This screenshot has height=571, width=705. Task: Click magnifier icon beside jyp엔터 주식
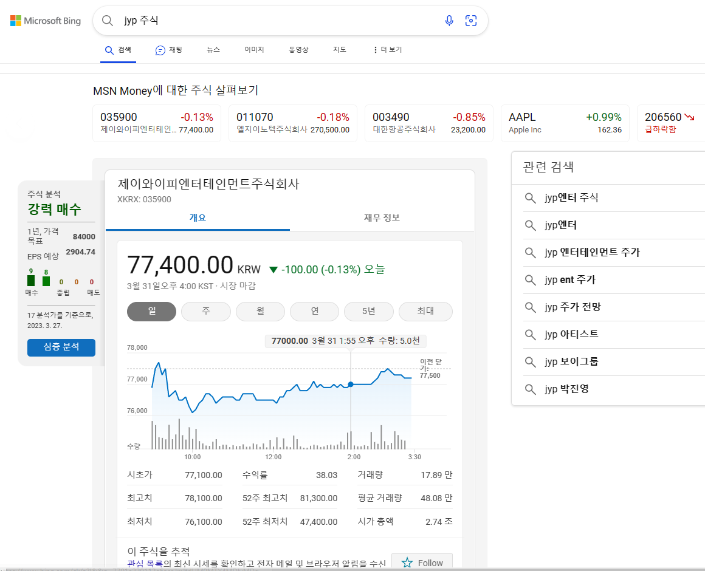click(x=531, y=198)
